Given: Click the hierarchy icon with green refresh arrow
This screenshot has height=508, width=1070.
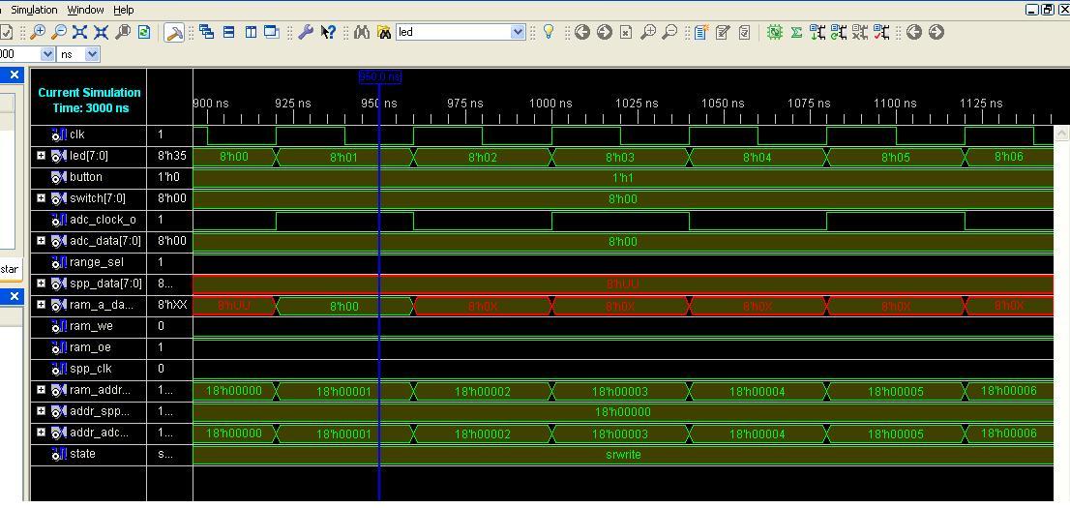Looking at the screenshot, I should point(839,32).
